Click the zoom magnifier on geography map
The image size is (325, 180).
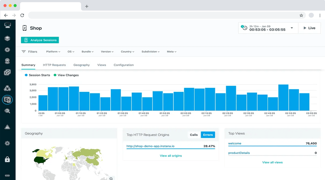point(111,178)
